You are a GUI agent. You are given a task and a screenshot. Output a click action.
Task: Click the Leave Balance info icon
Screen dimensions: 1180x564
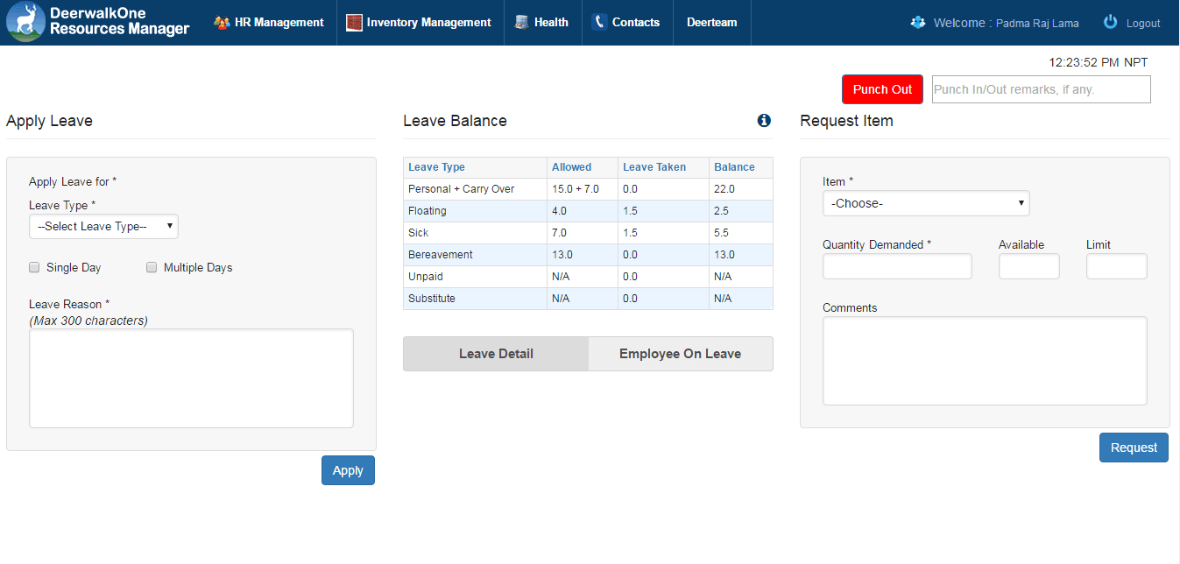click(764, 121)
